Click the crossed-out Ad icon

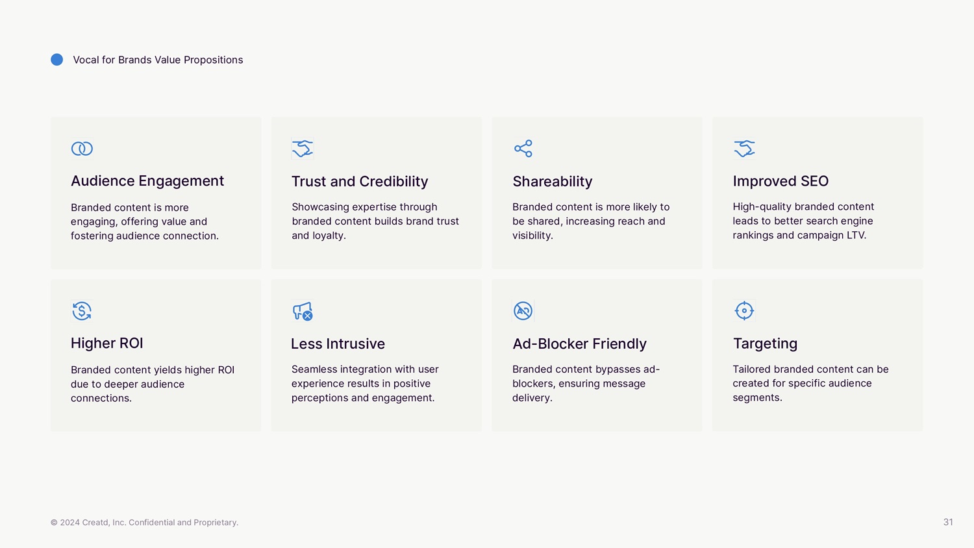(523, 311)
